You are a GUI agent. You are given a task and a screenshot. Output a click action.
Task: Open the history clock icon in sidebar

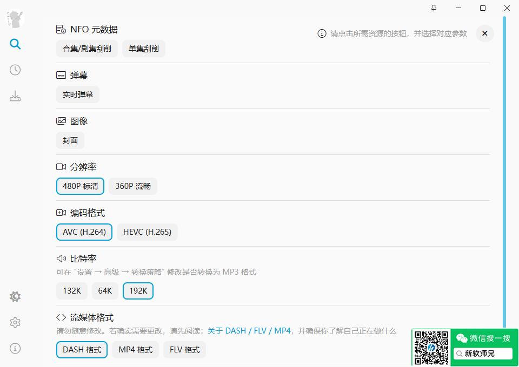(x=15, y=70)
